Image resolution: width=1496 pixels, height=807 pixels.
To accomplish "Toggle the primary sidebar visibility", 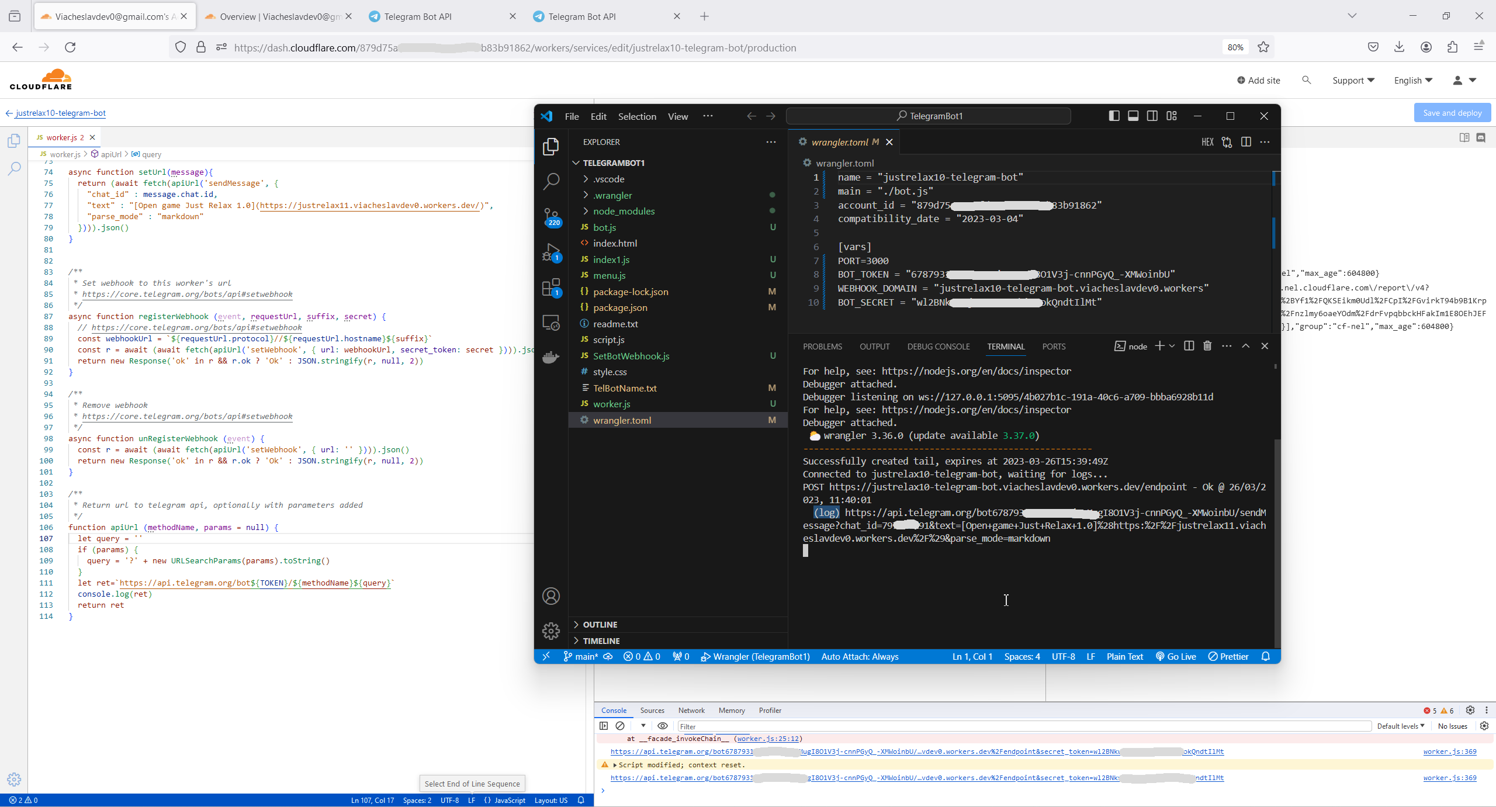I will point(1113,116).
